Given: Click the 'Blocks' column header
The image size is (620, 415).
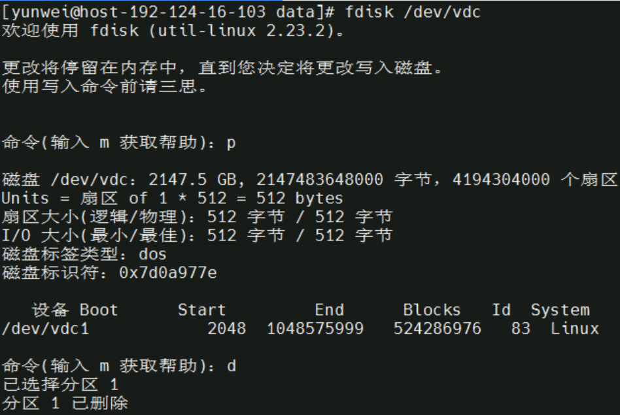Looking at the screenshot, I should point(432,310).
